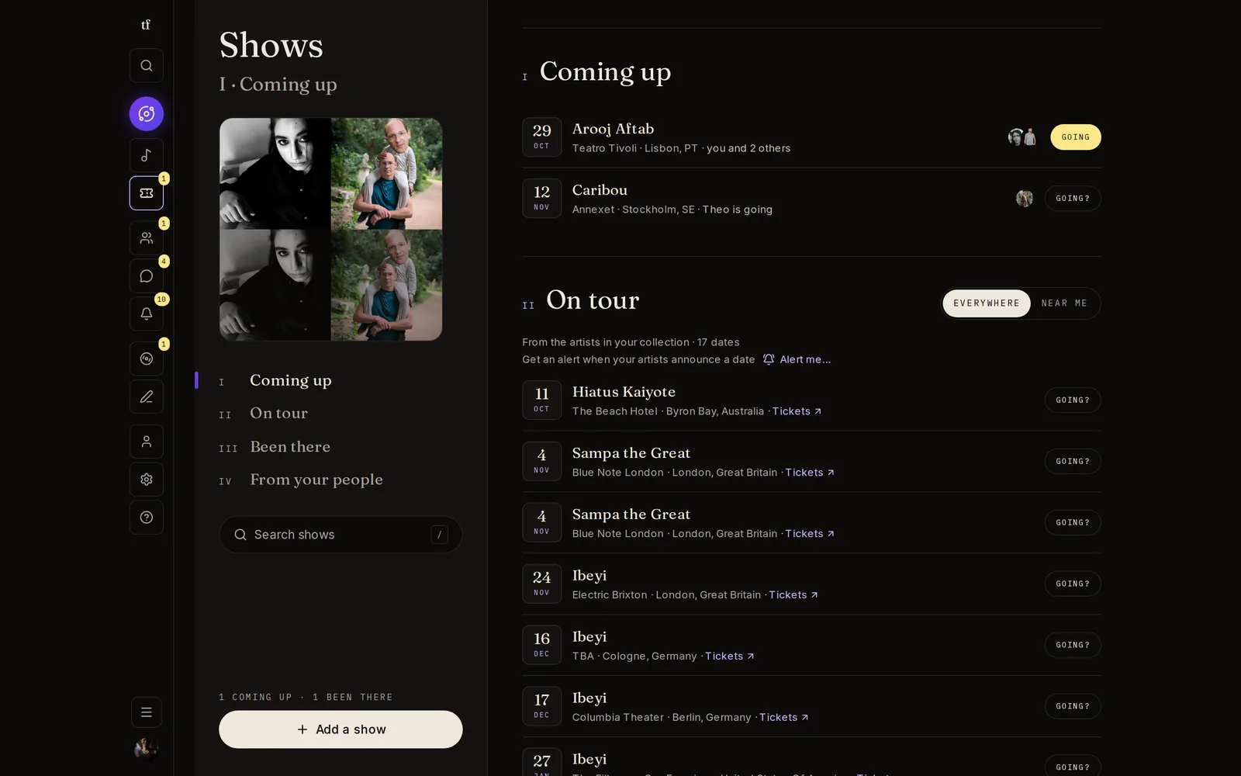Click the vinyl disc icon in the sidebar
The height and width of the screenshot is (776, 1241).
(x=146, y=359)
